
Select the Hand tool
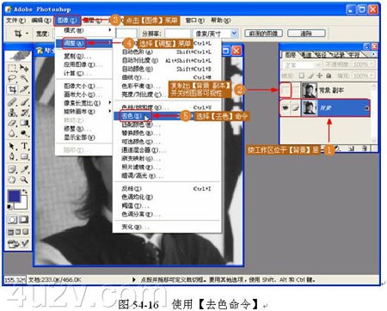click(12, 180)
